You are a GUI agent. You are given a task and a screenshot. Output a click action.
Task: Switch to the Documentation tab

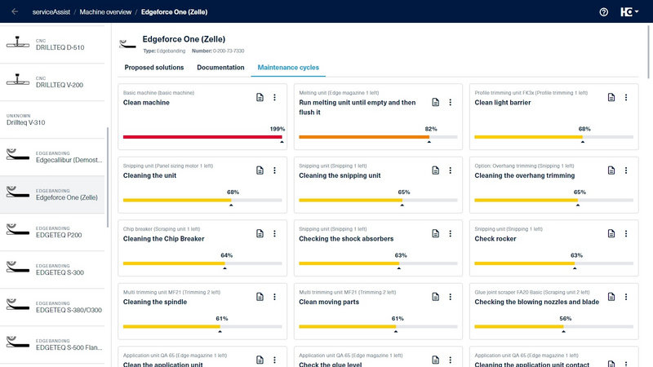click(220, 68)
